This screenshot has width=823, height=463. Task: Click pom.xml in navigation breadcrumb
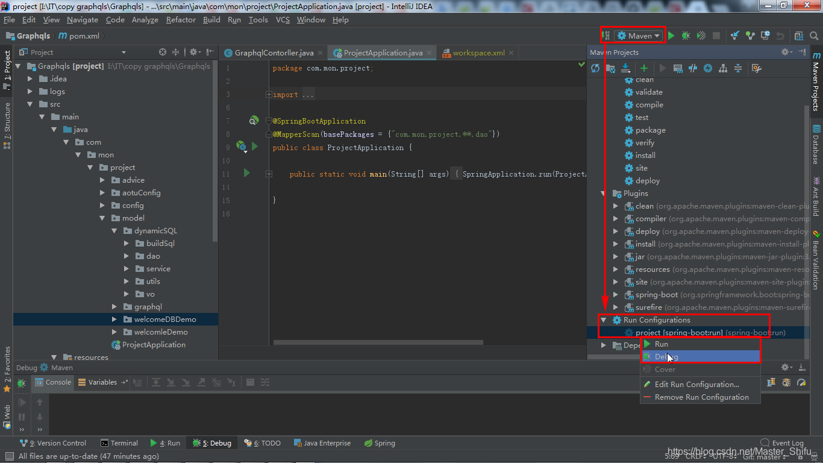pyautogui.click(x=79, y=36)
